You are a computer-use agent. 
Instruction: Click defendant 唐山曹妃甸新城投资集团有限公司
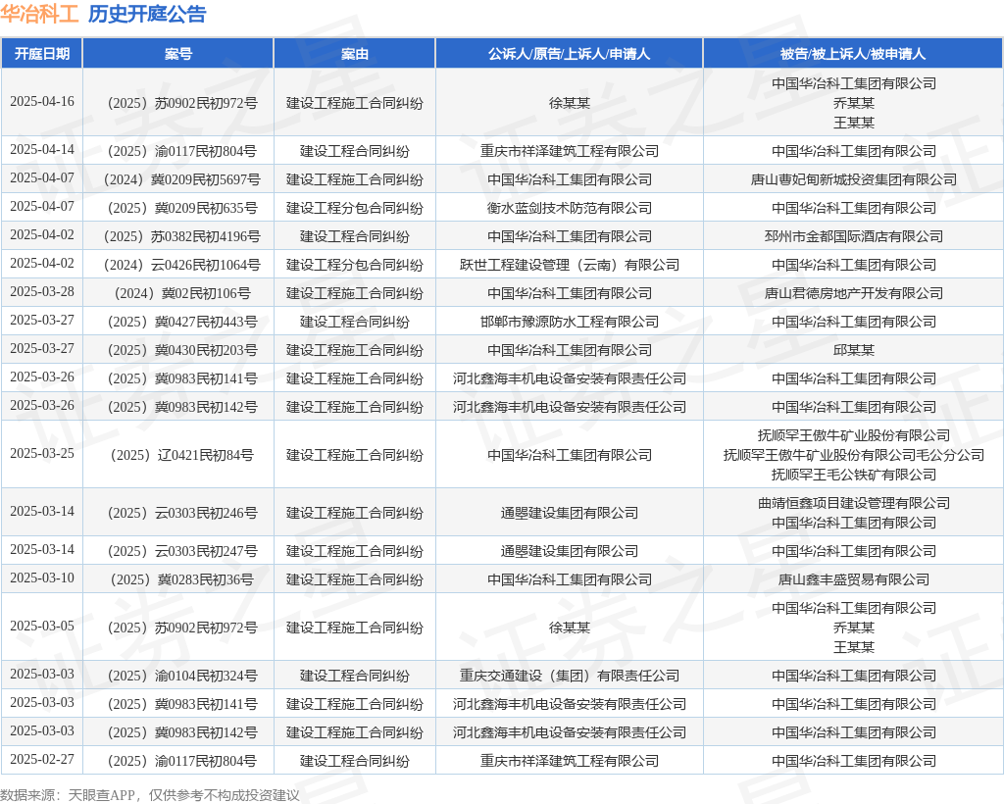[x=854, y=179]
